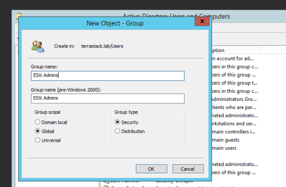Select the 'main guests' description row
The height and width of the screenshot is (187, 286).
(x=225, y=140)
